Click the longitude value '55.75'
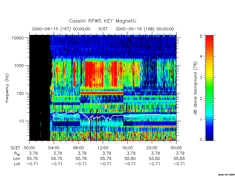This screenshot has width=235, height=176. pyautogui.click(x=32, y=158)
